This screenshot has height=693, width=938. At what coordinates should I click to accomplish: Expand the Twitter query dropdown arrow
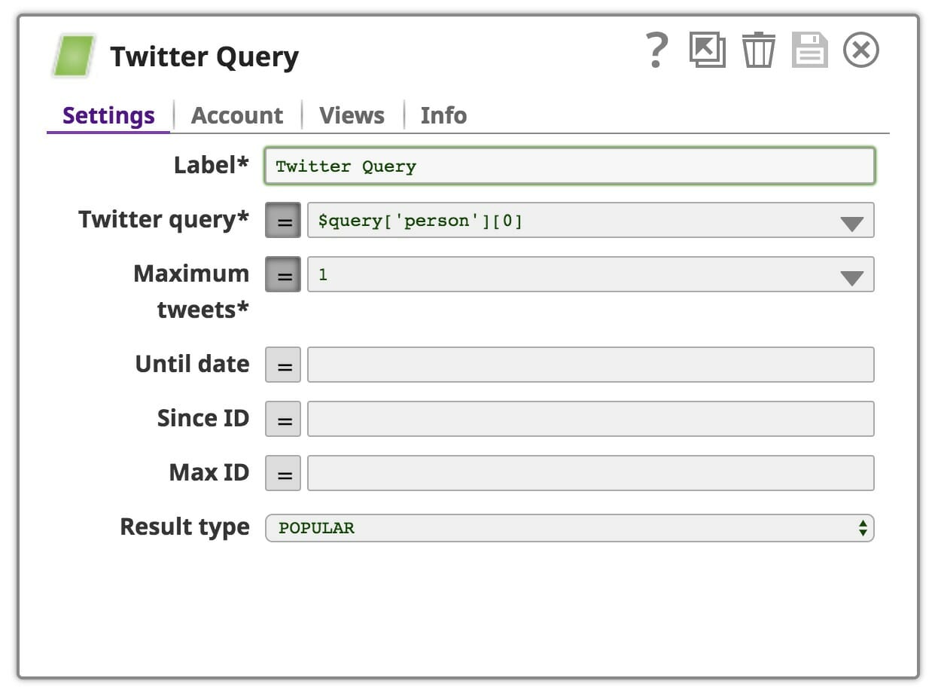pyautogui.click(x=851, y=224)
